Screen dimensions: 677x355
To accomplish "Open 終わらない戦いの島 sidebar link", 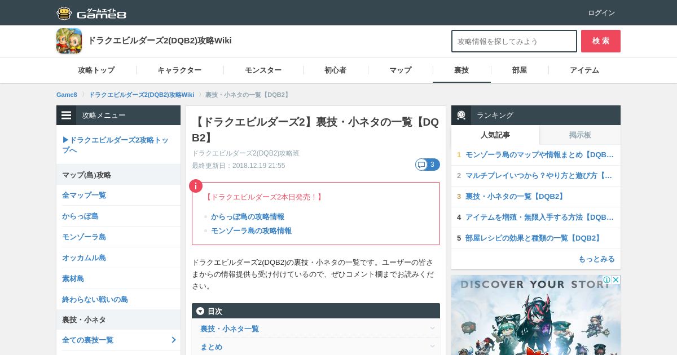I will point(95,300).
